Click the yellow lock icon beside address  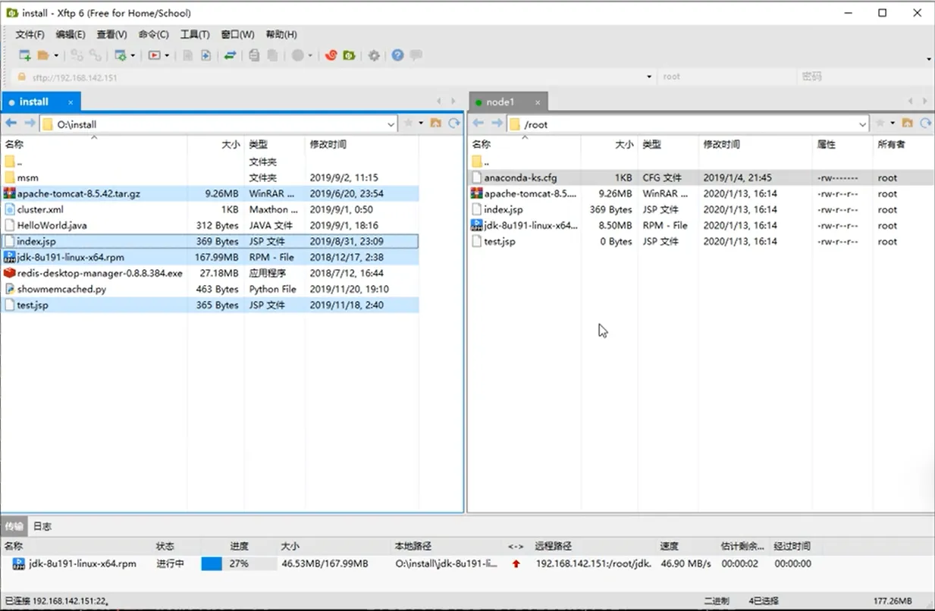pos(22,77)
